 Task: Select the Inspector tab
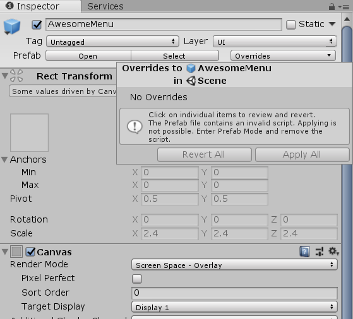[x=39, y=6]
